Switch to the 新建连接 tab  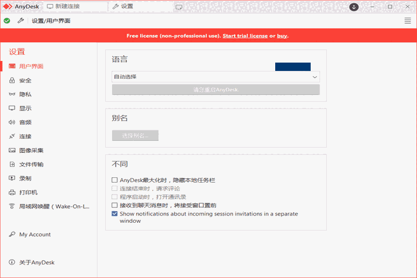click(76, 6)
